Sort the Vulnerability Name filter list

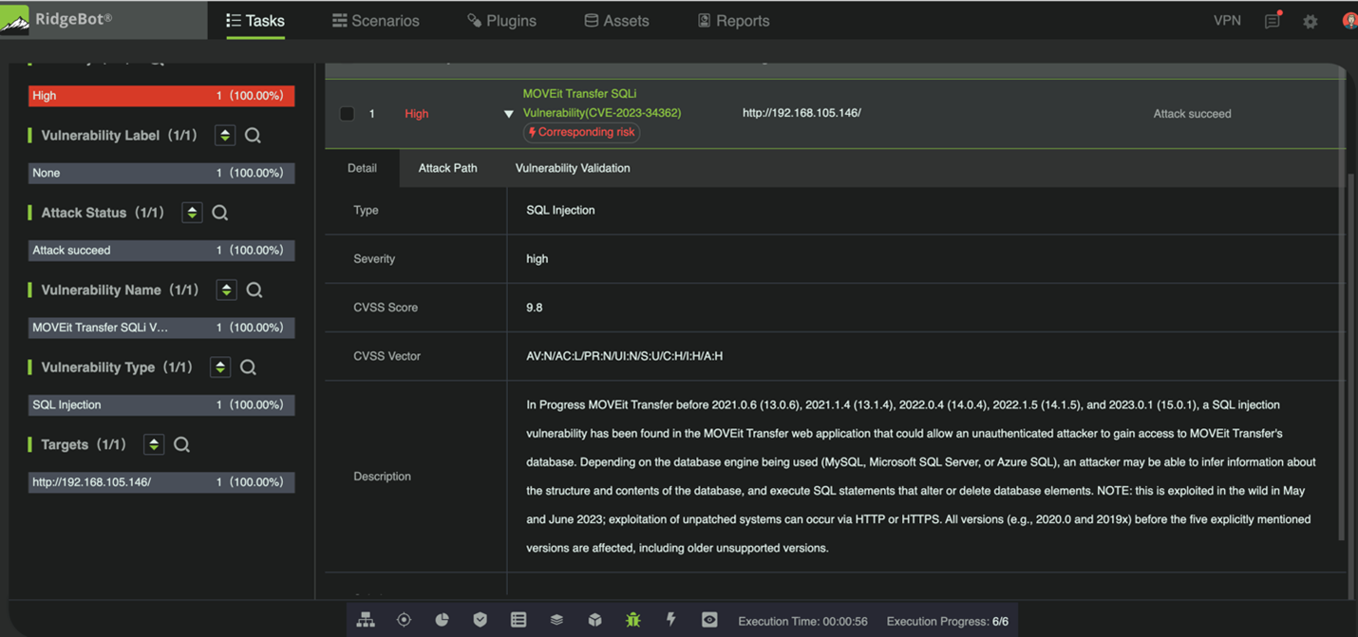click(x=226, y=290)
